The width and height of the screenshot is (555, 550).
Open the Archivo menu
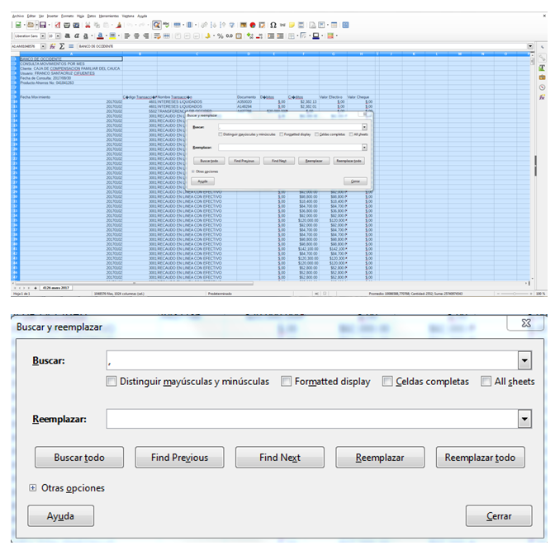18,16
